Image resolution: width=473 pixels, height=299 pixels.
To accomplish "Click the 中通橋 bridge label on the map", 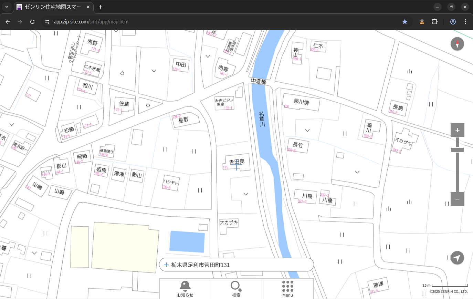I will point(258,82).
